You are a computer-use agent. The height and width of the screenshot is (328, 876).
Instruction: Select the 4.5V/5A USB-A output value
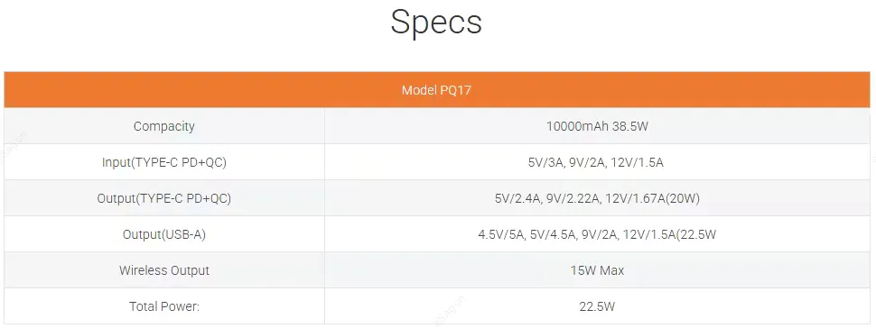pos(597,234)
